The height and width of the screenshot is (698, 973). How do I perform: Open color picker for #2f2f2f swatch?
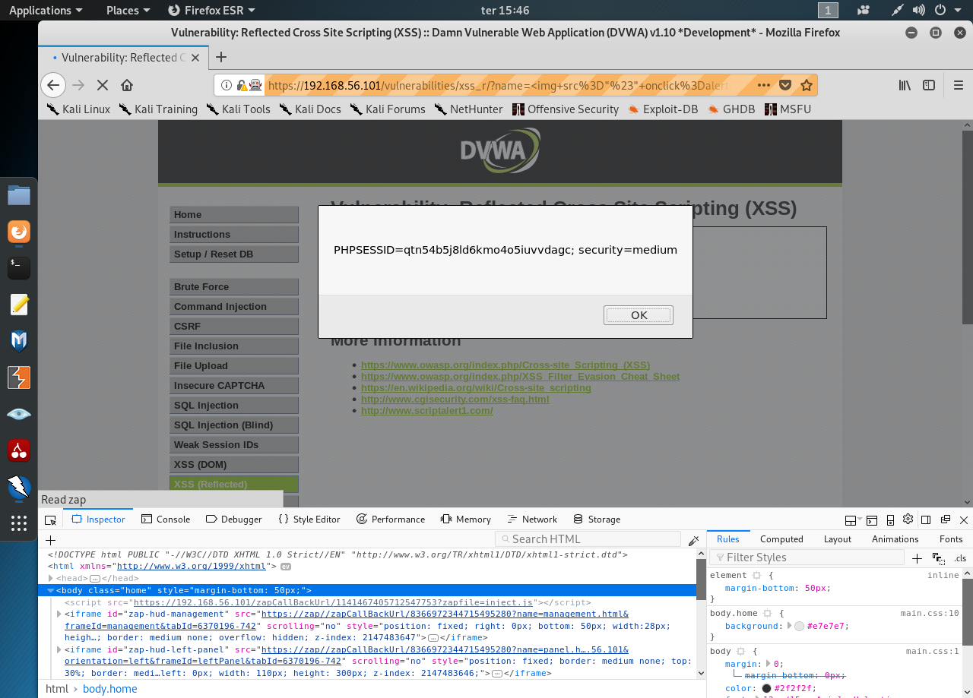tap(766, 688)
